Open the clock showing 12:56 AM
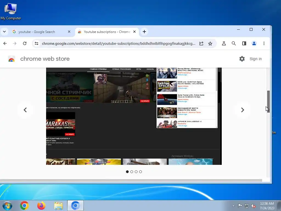Screen dimensions: 281x211 [x=267, y=206]
